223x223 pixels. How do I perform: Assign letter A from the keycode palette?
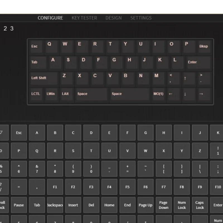click(37, 133)
